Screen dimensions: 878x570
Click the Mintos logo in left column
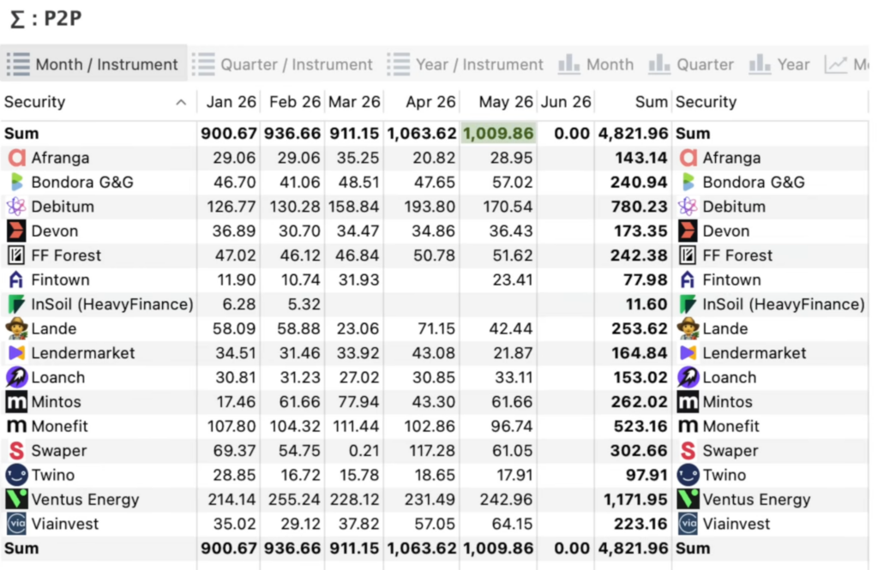[16, 401]
